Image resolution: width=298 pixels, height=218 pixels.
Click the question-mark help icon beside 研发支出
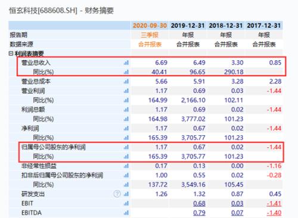(x=117, y=194)
